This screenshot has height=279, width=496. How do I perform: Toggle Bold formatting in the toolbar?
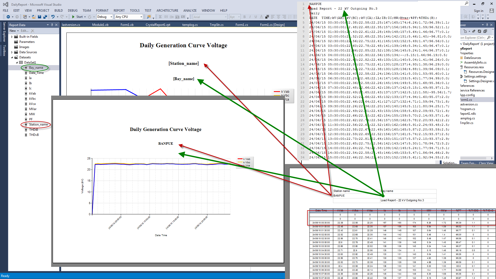coord(244,17)
